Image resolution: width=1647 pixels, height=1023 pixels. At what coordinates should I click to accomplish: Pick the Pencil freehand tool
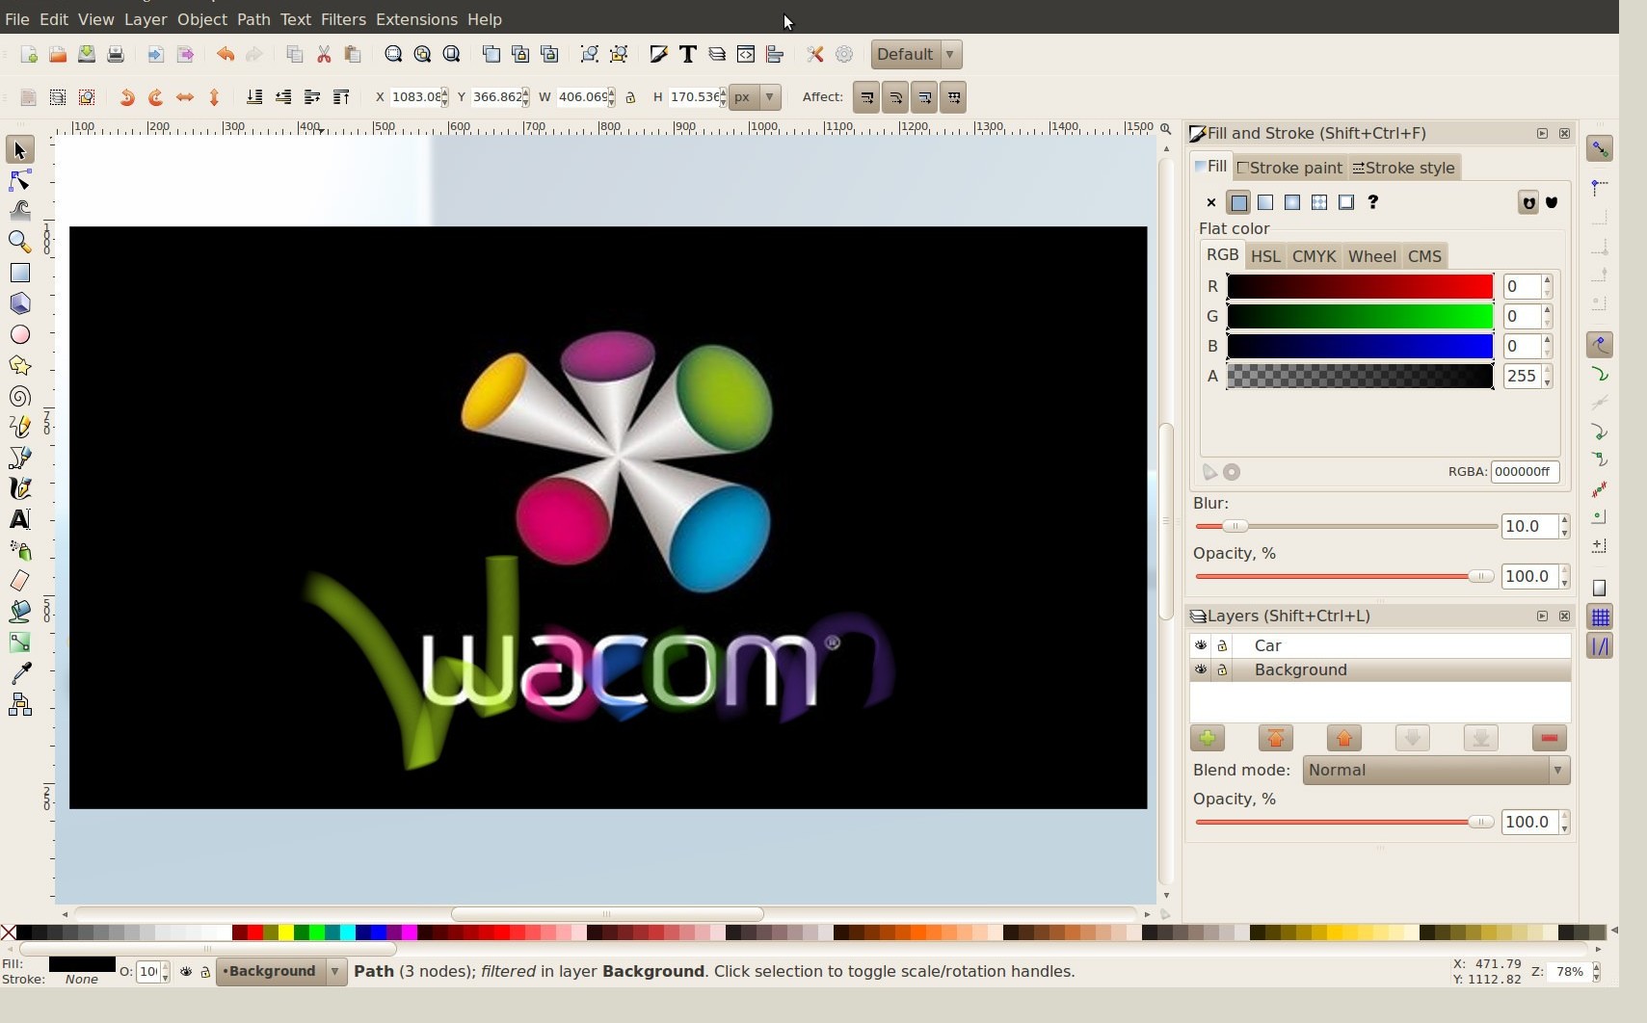(19, 427)
